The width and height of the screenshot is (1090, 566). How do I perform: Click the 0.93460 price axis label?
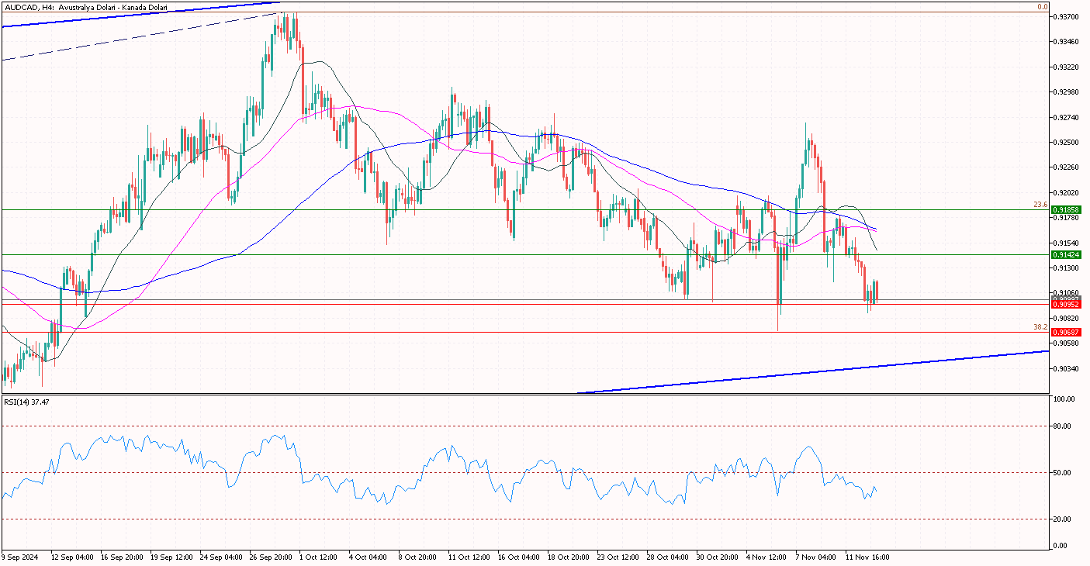coord(1068,42)
